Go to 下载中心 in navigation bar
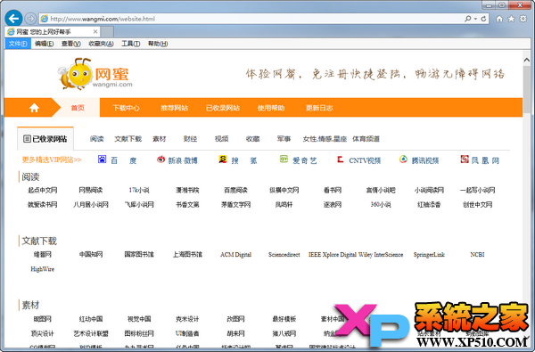Screen dimensions: 535x352 126,108
